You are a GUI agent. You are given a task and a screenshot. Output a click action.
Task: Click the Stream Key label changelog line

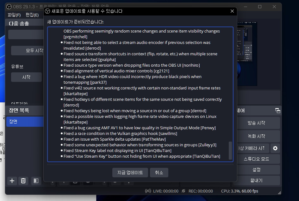pos(117,151)
